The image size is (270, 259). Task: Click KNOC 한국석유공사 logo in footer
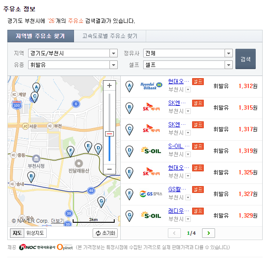point(37,247)
